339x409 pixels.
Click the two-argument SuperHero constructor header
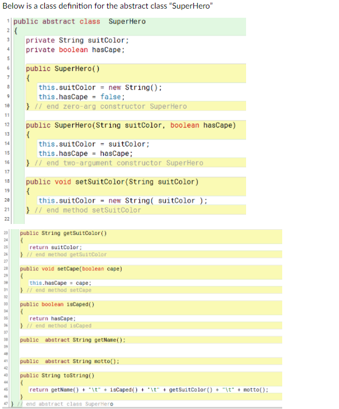click(x=131, y=125)
